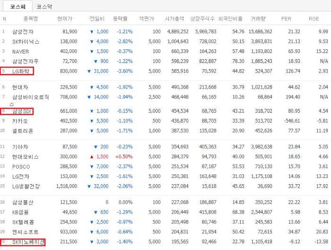Click the 종목명 column header
331x250 pixels.
[31, 18]
